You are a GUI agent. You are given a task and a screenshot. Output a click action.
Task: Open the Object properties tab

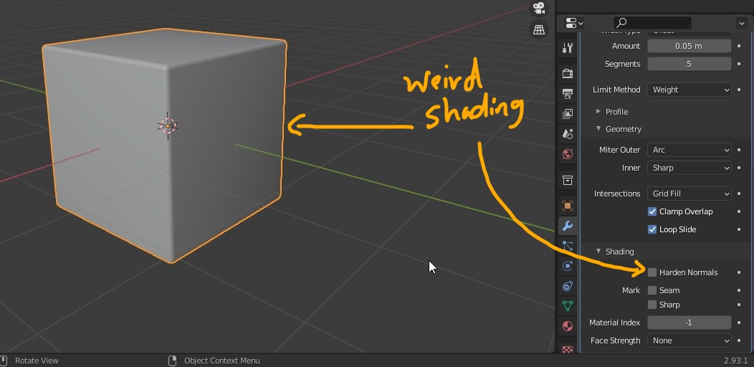pos(568,206)
